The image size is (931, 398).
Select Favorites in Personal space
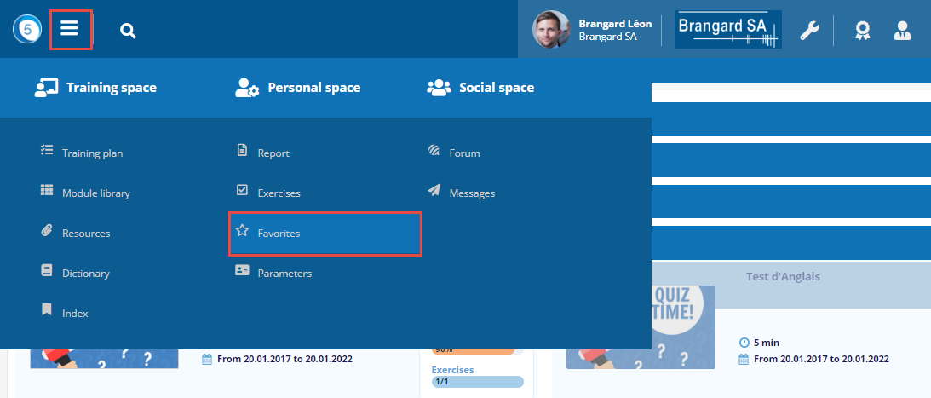pyautogui.click(x=279, y=234)
